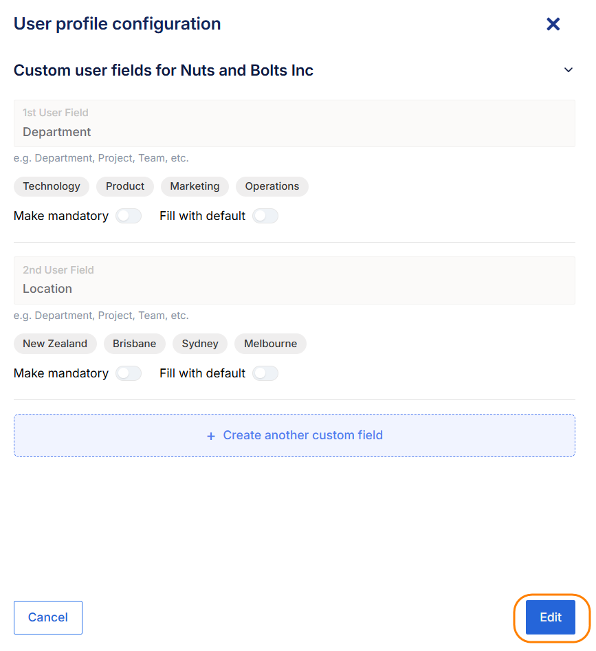Enable Fill with default for Department
The image size is (596, 651).
(265, 216)
